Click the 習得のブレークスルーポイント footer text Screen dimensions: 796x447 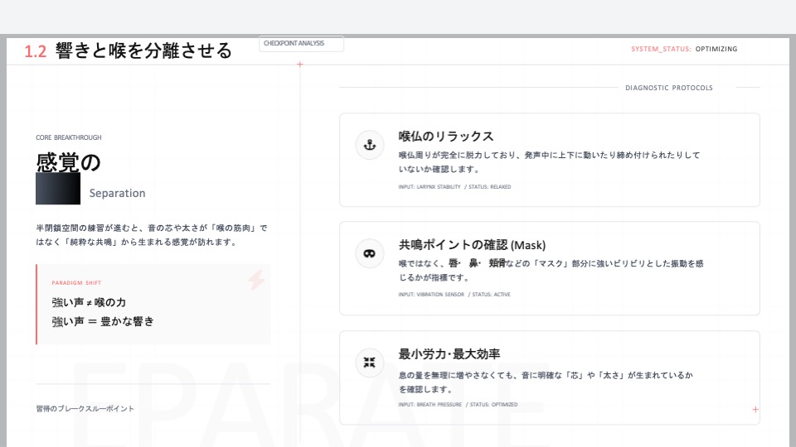pyautogui.click(x=85, y=408)
